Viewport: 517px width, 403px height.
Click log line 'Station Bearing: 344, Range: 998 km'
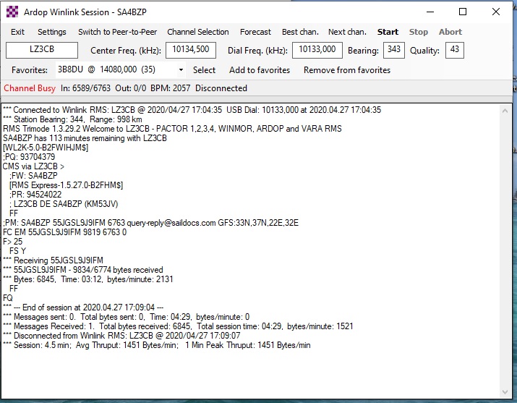(72, 119)
